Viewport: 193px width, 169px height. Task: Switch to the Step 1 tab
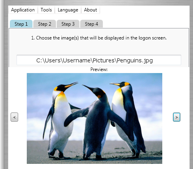point(21,24)
